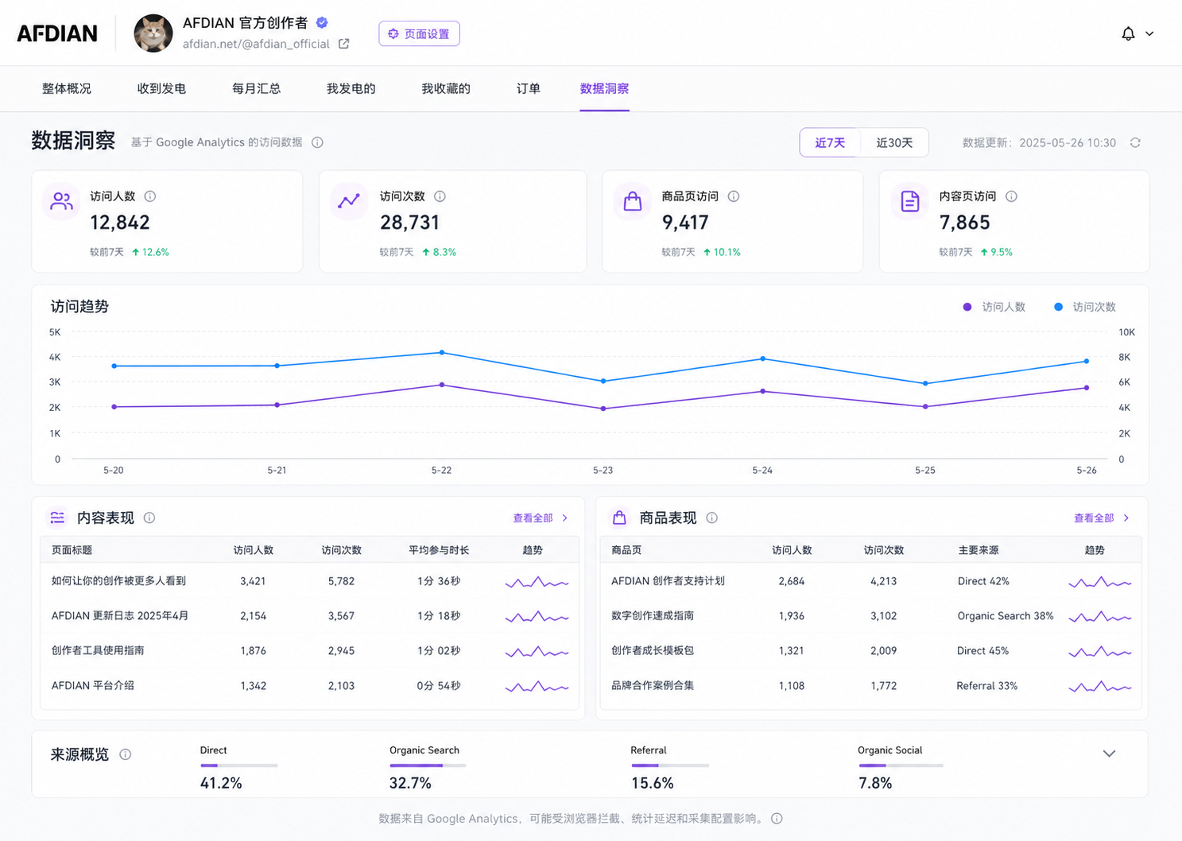Expand the dropdown arrow beside the bell
Screen dimensions: 1182x841
[x=1149, y=33]
